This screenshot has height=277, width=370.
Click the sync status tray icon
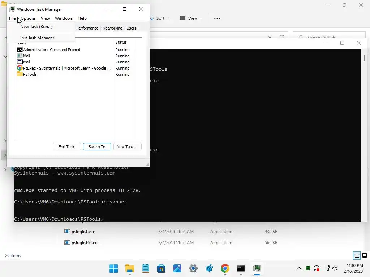click(x=317, y=268)
